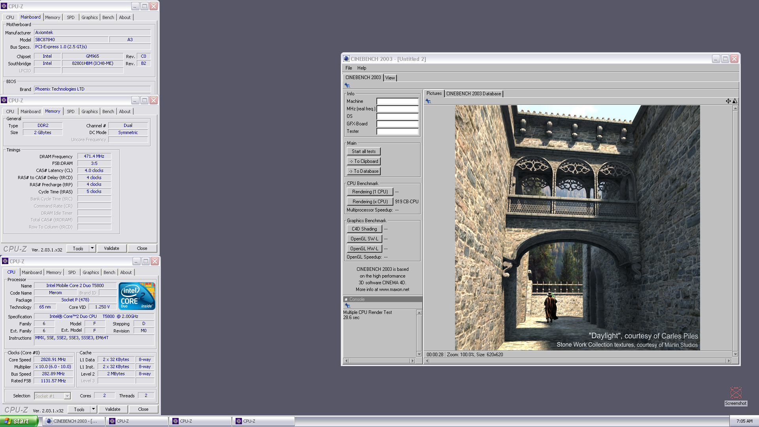
Task: Click the MHz (real freq.) input field
Action: [x=397, y=109]
